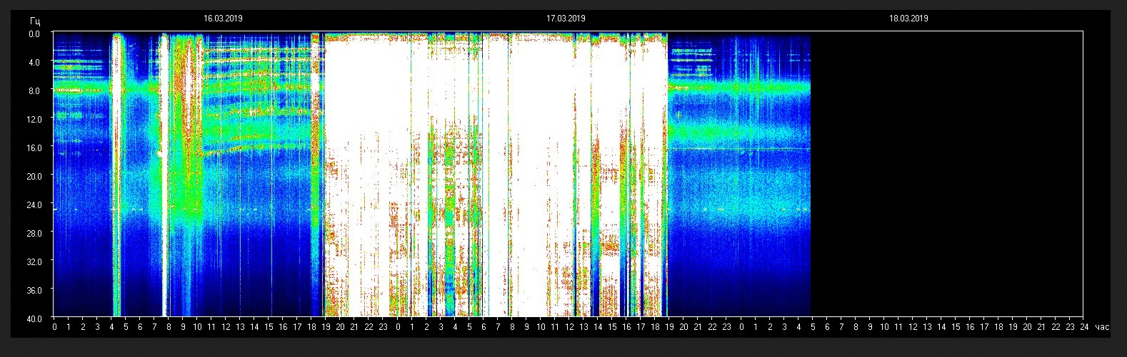Select the 28.0 frequency axis label
The width and height of the screenshot is (1127, 357).
coord(35,234)
